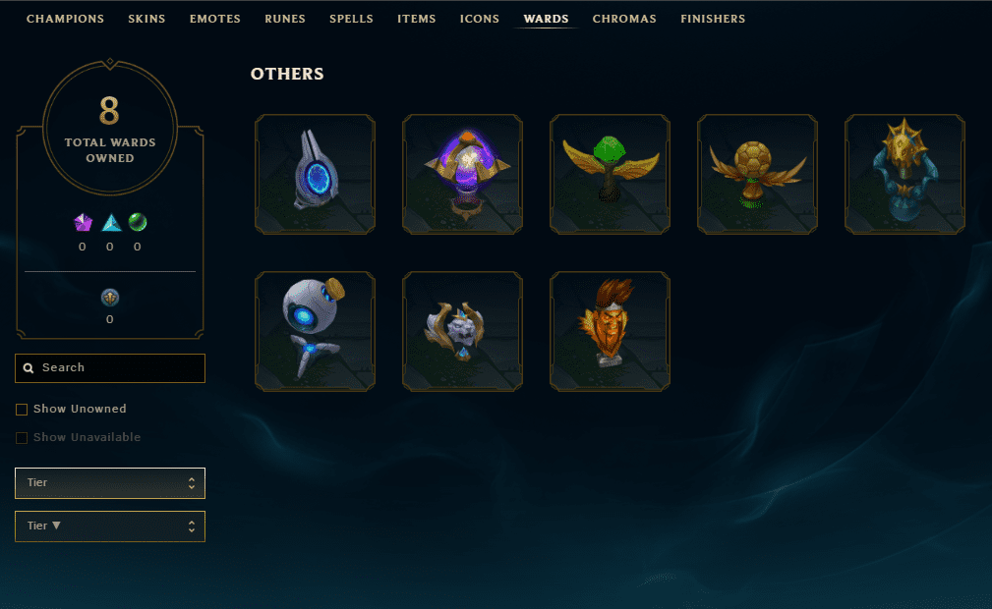The image size is (992, 609).
Task: Open the first Tier grouping dropdown
Action: (x=110, y=483)
